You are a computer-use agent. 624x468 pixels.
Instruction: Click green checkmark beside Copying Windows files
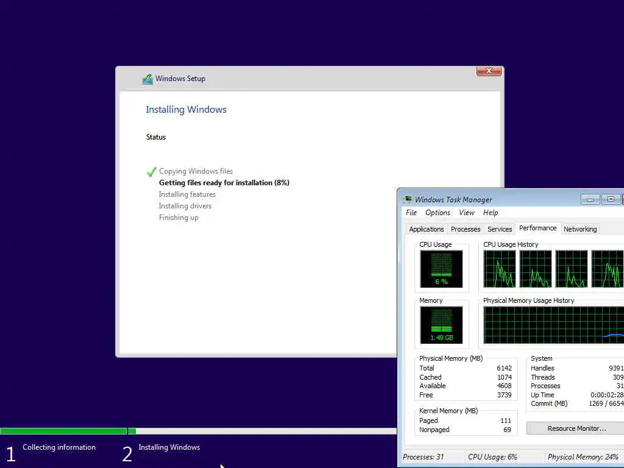click(151, 171)
